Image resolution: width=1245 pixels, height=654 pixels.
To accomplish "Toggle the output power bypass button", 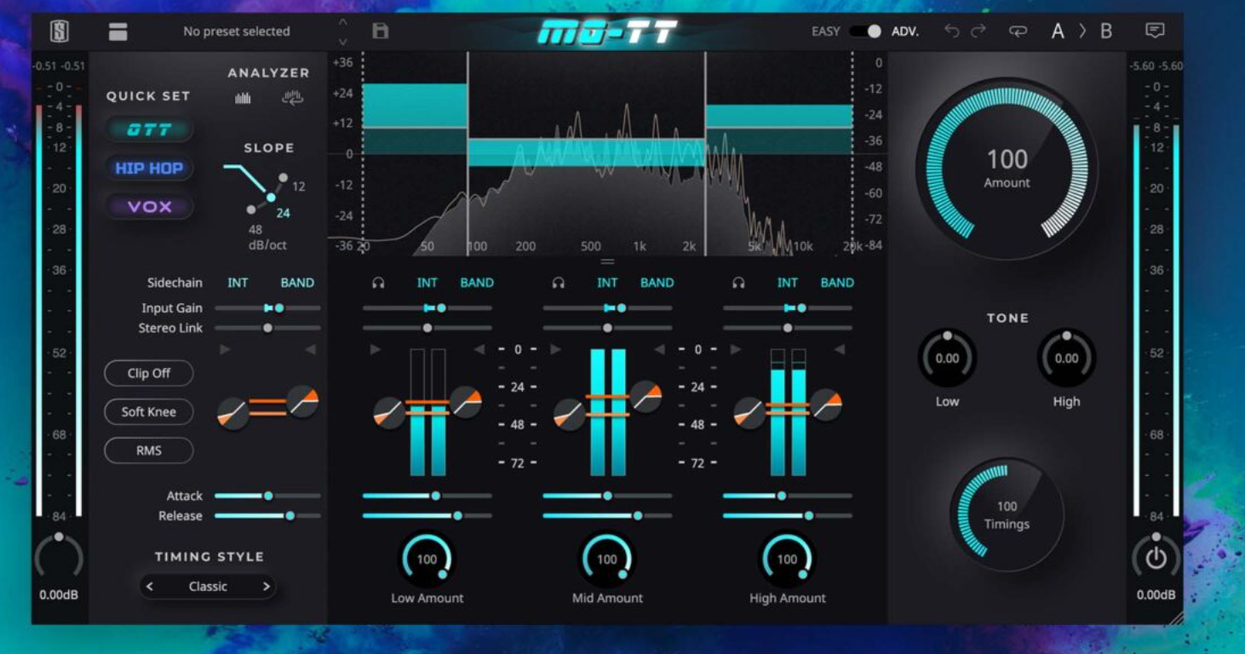I will (1156, 559).
